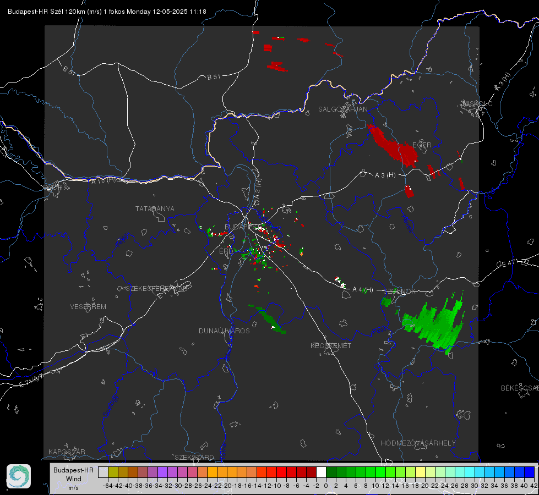Select the DUNAUJVAROS city label
This screenshot has width=539, height=495.
(x=224, y=331)
